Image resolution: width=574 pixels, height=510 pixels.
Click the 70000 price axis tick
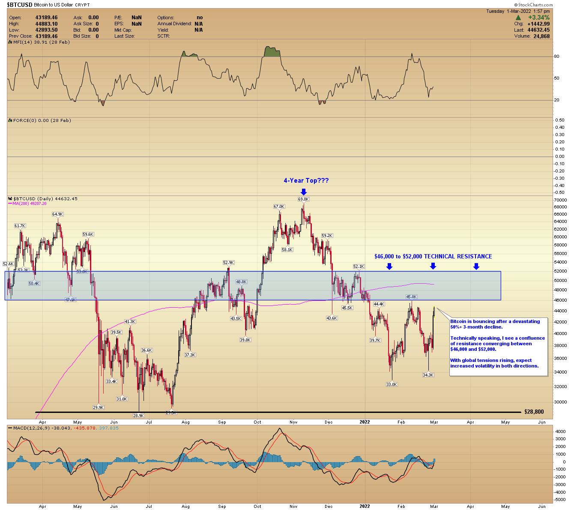[x=560, y=200]
